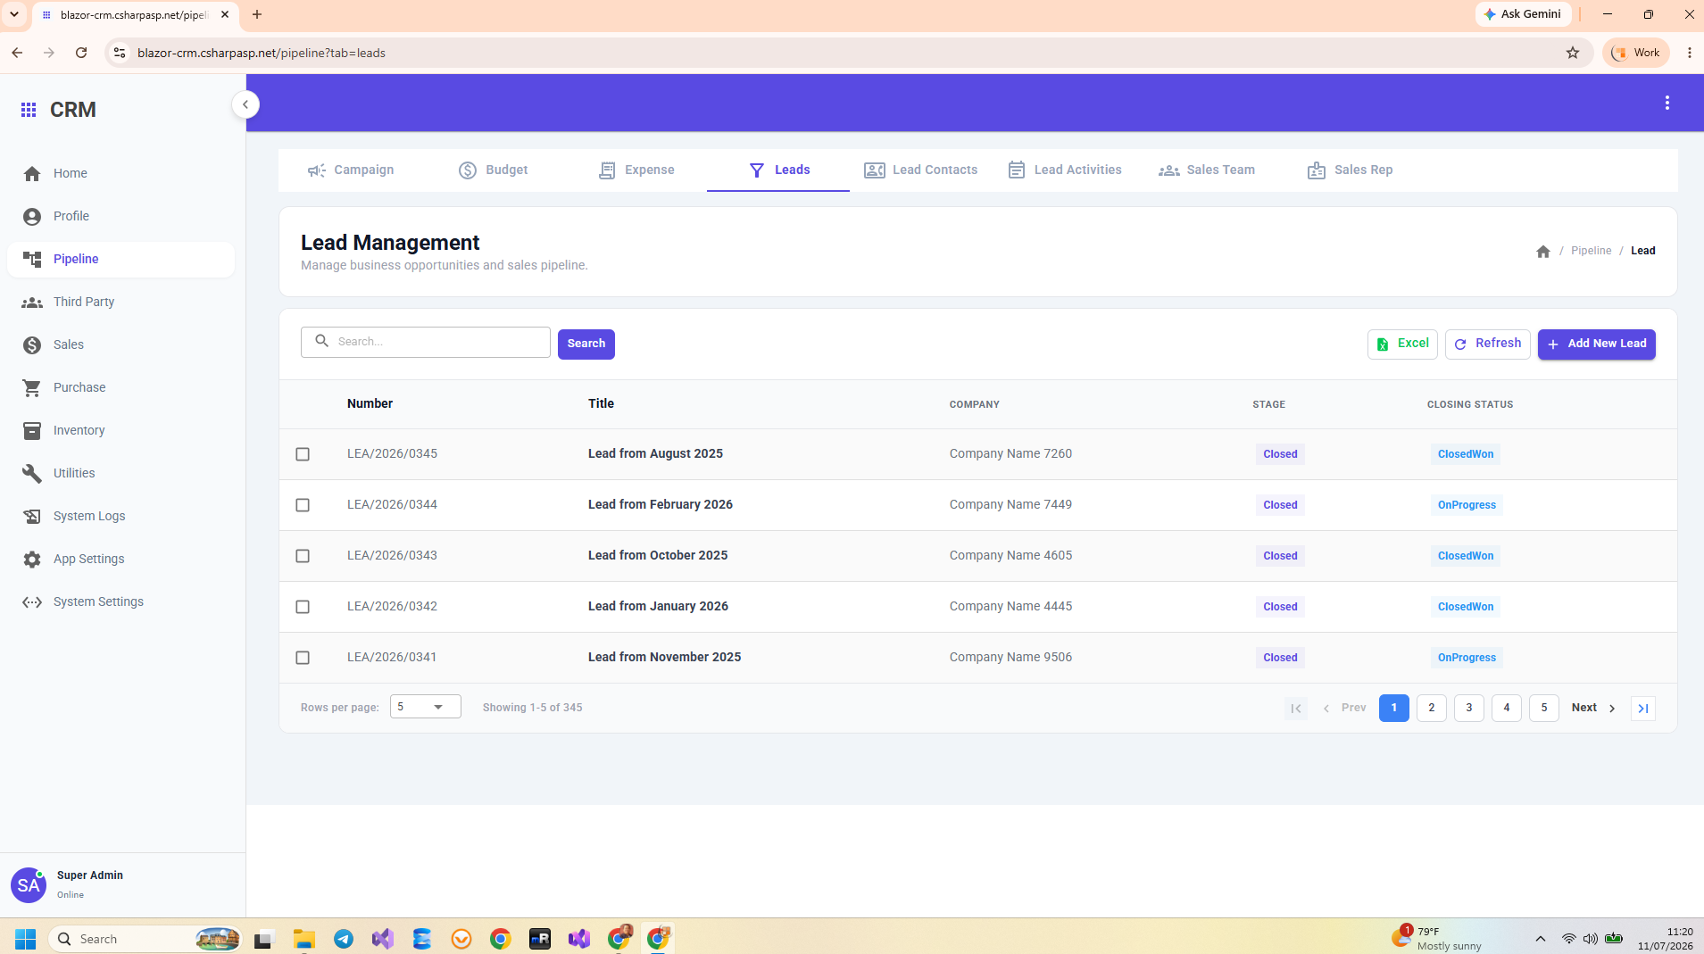Click Closed stage badge for LEA/2026/0344
The height and width of the screenshot is (954, 1704).
click(1280, 505)
